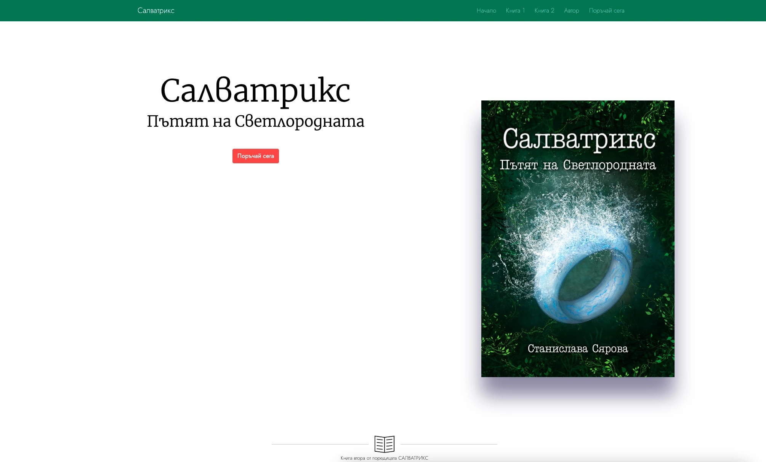Click the Книга втора от поредицата caption
The height and width of the screenshot is (462, 766).
click(384, 458)
